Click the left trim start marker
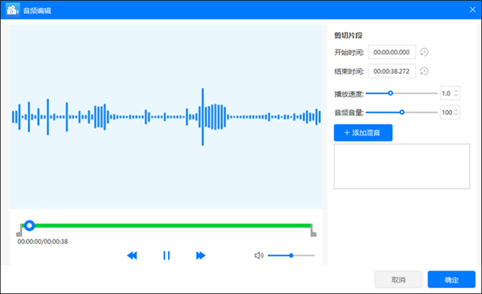 [x=20, y=230]
